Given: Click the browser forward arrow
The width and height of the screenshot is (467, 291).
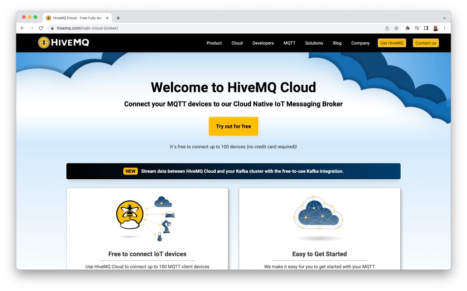Looking at the screenshot, I should pos(32,28).
